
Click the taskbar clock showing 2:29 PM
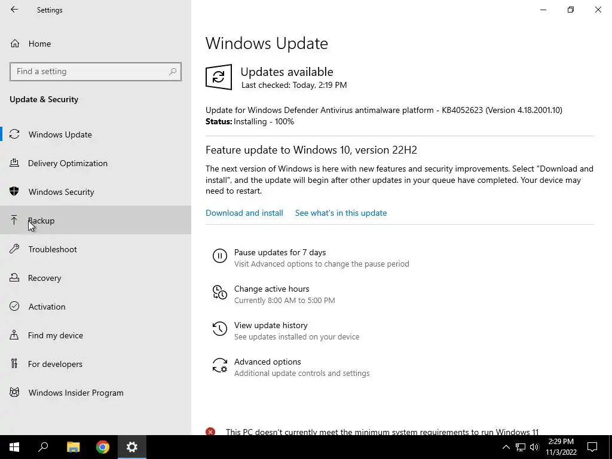pos(561,447)
